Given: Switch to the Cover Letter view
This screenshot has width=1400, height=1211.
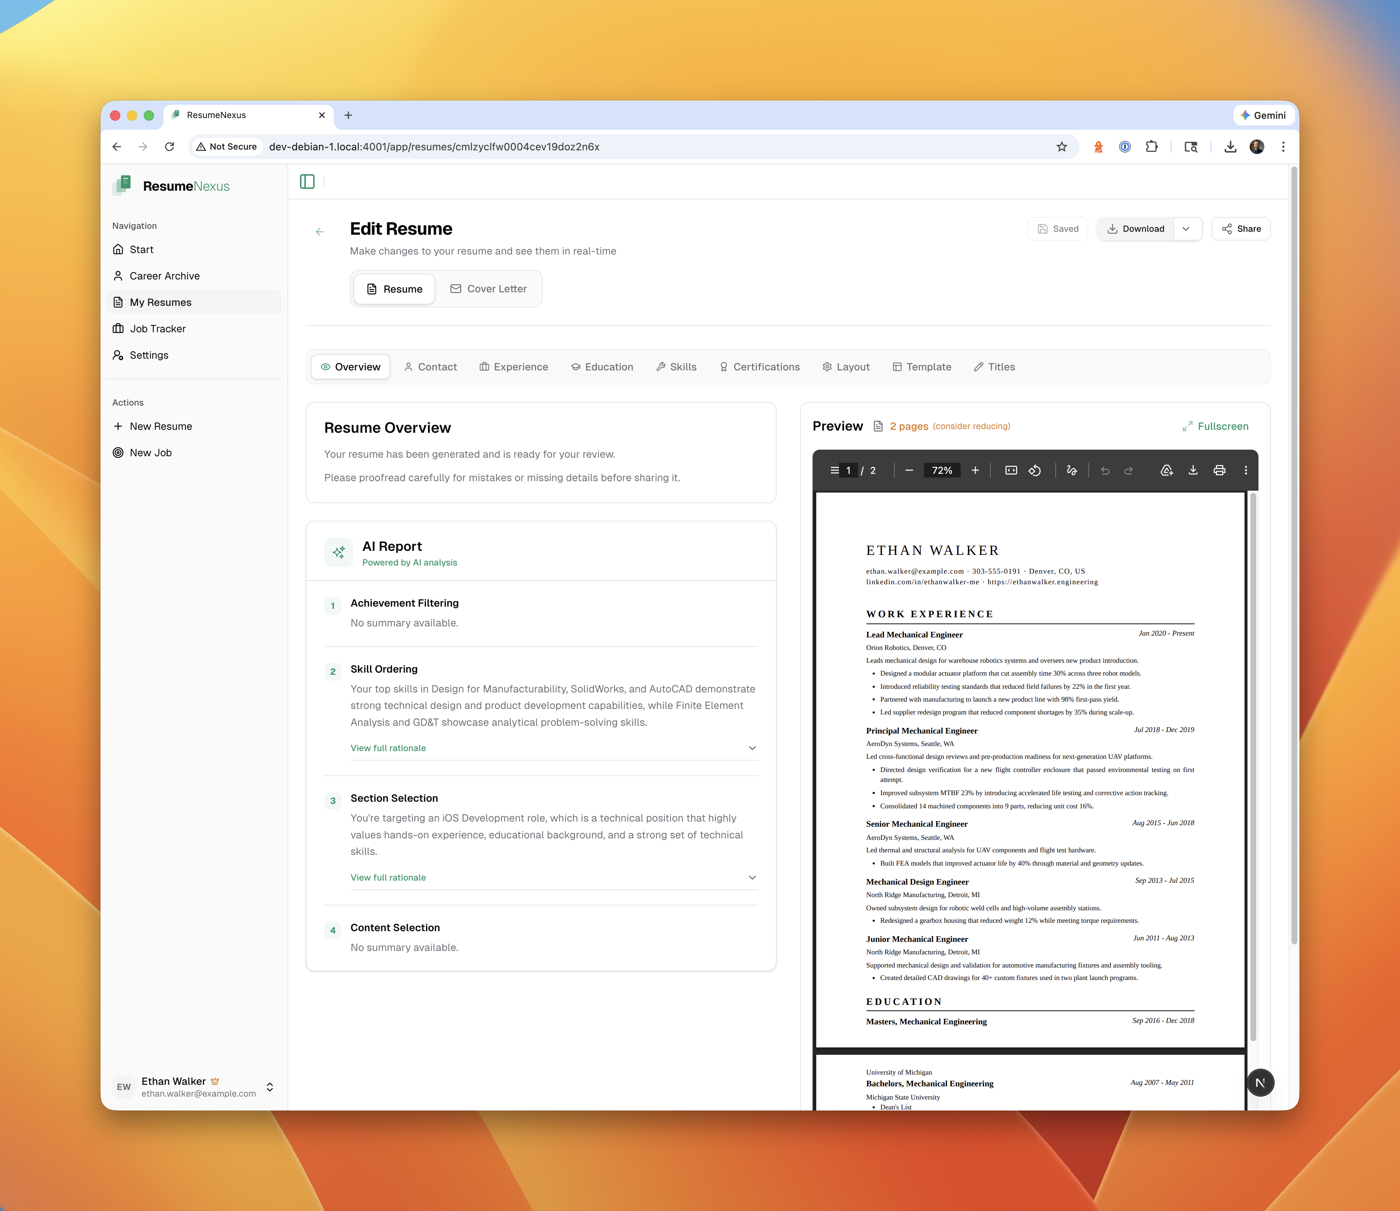Looking at the screenshot, I should pyautogui.click(x=488, y=289).
